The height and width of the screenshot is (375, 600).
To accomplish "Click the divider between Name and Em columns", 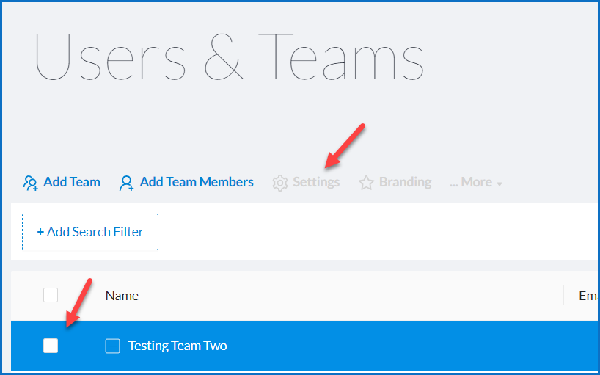I will tap(563, 296).
